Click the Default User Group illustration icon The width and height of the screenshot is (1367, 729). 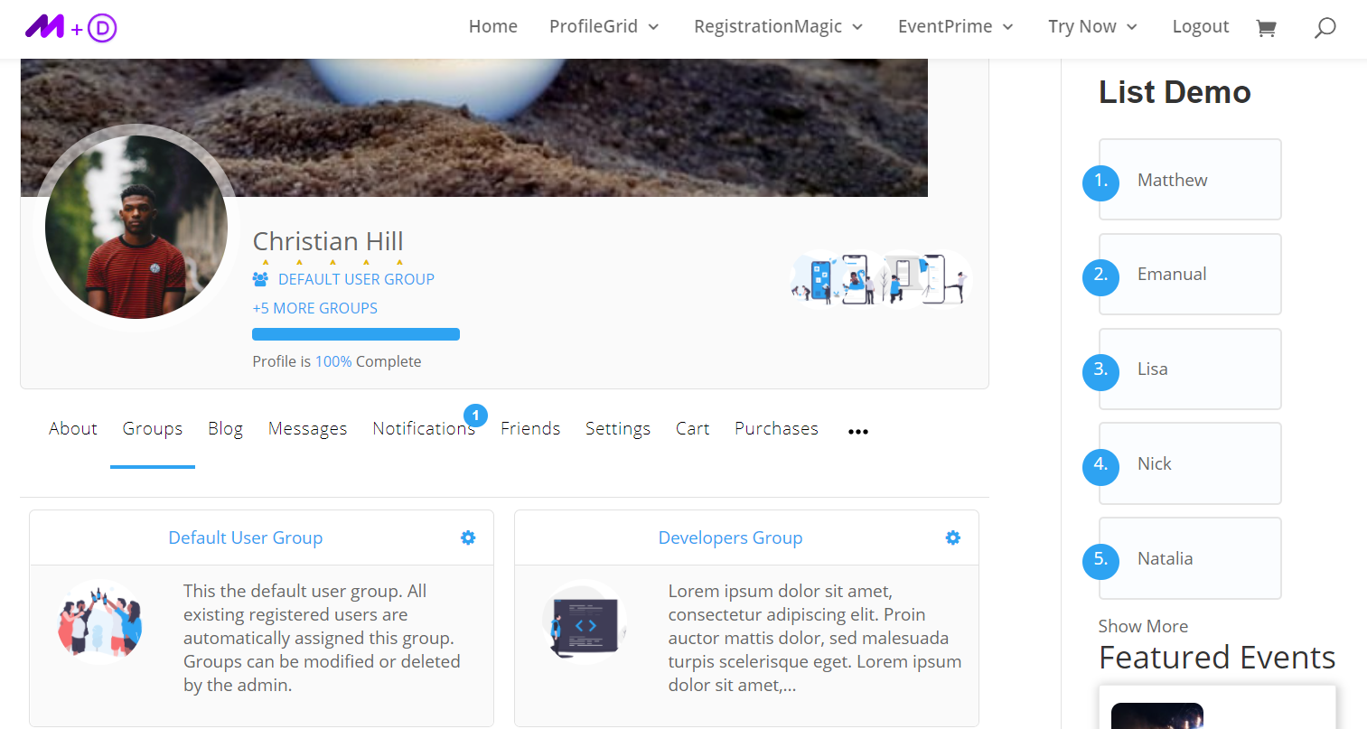point(100,622)
